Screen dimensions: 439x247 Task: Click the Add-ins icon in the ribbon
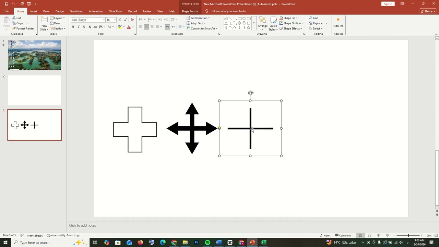(x=338, y=20)
